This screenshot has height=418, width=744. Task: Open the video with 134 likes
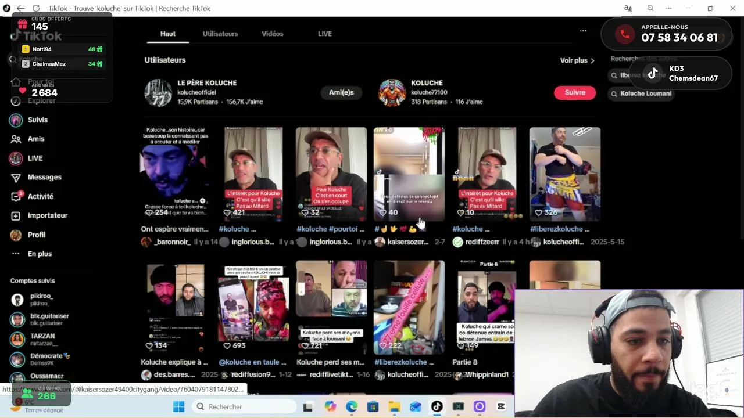coord(175,308)
